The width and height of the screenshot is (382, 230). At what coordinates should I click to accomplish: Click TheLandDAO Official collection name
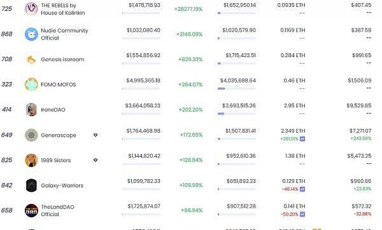click(57, 210)
